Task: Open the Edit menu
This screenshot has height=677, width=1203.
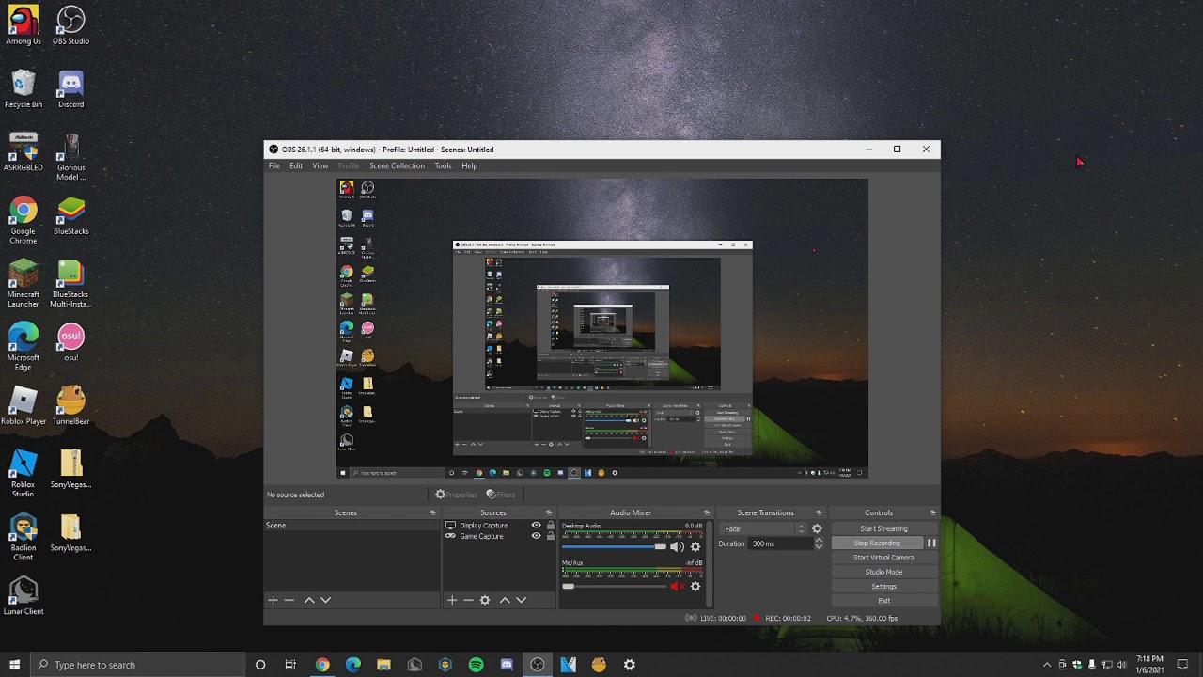Action: [296, 165]
